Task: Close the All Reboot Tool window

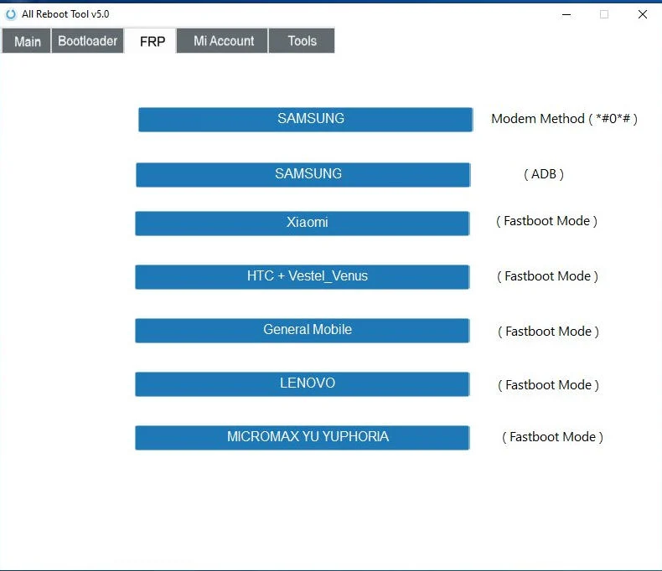Action: (x=642, y=14)
